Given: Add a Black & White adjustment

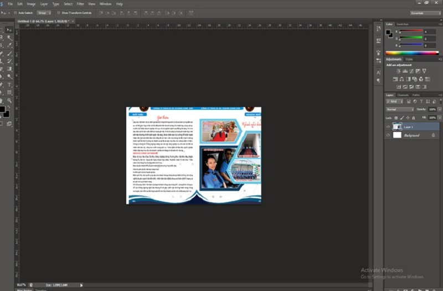Looking at the screenshot, I should click(x=408, y=79).
